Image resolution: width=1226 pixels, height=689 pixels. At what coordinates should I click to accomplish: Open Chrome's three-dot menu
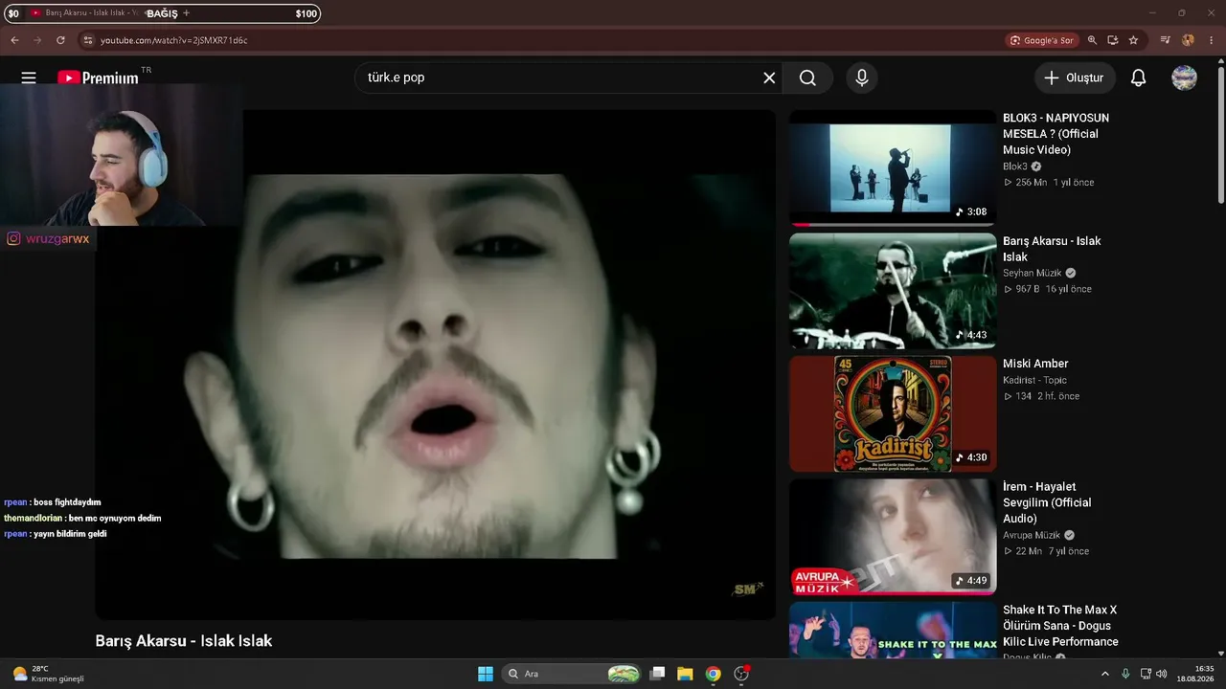[x=1211, y=40]
